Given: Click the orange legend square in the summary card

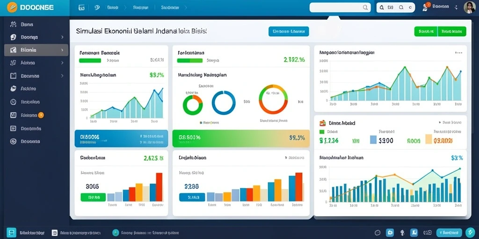Looking at the screenshot, I should pyautogui.click(x=429, y=140).
